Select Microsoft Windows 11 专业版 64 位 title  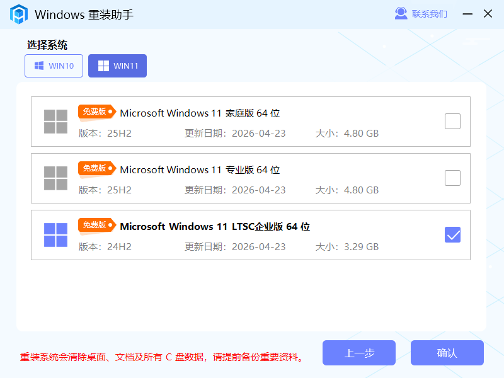point(200,169)
